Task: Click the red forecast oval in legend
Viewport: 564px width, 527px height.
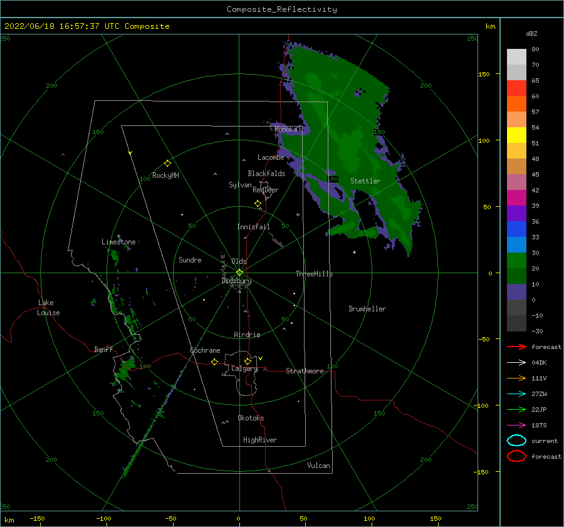Action: click(516, 456)
